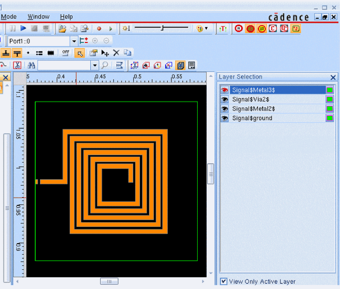
Task: Click the two-bar component icon
Action: click(39, 53)
